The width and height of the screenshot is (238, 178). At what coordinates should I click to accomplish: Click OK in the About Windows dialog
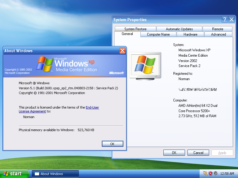click(112, 144)
